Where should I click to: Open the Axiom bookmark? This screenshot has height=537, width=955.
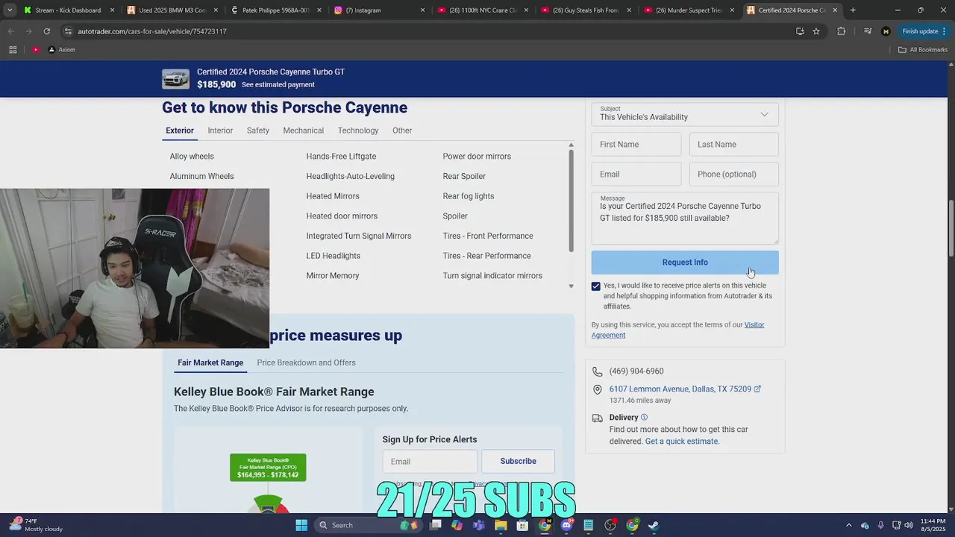[62, 50]
